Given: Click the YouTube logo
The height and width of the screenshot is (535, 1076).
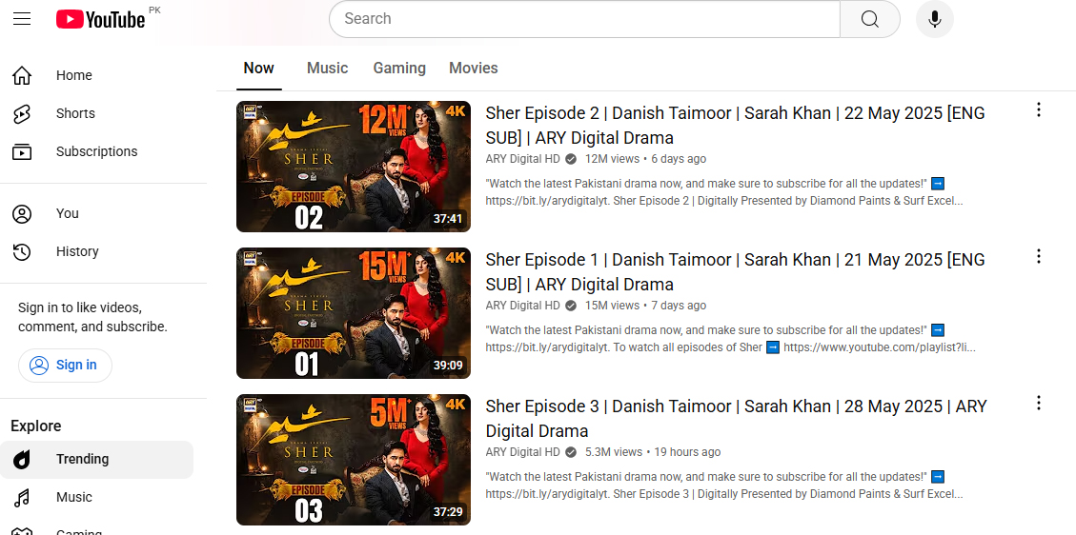Looking at the screenshot, I should pyautogui.click(x=101, y=19).
